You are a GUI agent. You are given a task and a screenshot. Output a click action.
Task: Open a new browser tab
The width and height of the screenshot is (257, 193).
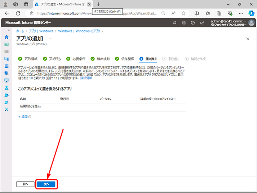98,4
